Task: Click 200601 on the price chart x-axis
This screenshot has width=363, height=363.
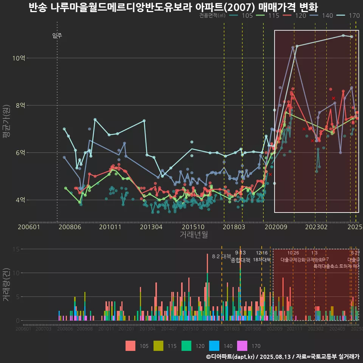Action: click(x=29, y=227)
